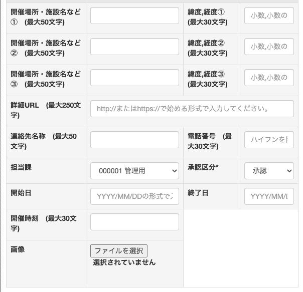Image resolution: width=303 pixels, height=292 pixels.
Task: Click the 担当課 field label
Action: [x=21, y=167]
